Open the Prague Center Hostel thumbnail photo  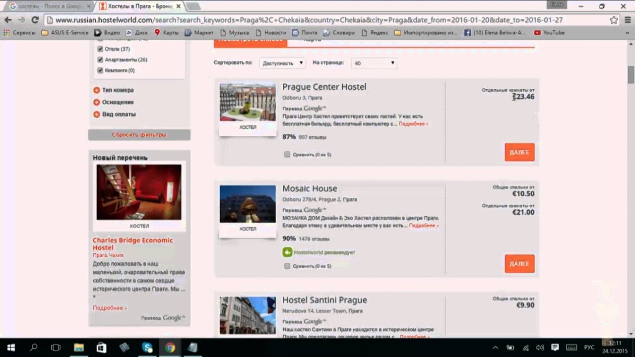point(248,102)
